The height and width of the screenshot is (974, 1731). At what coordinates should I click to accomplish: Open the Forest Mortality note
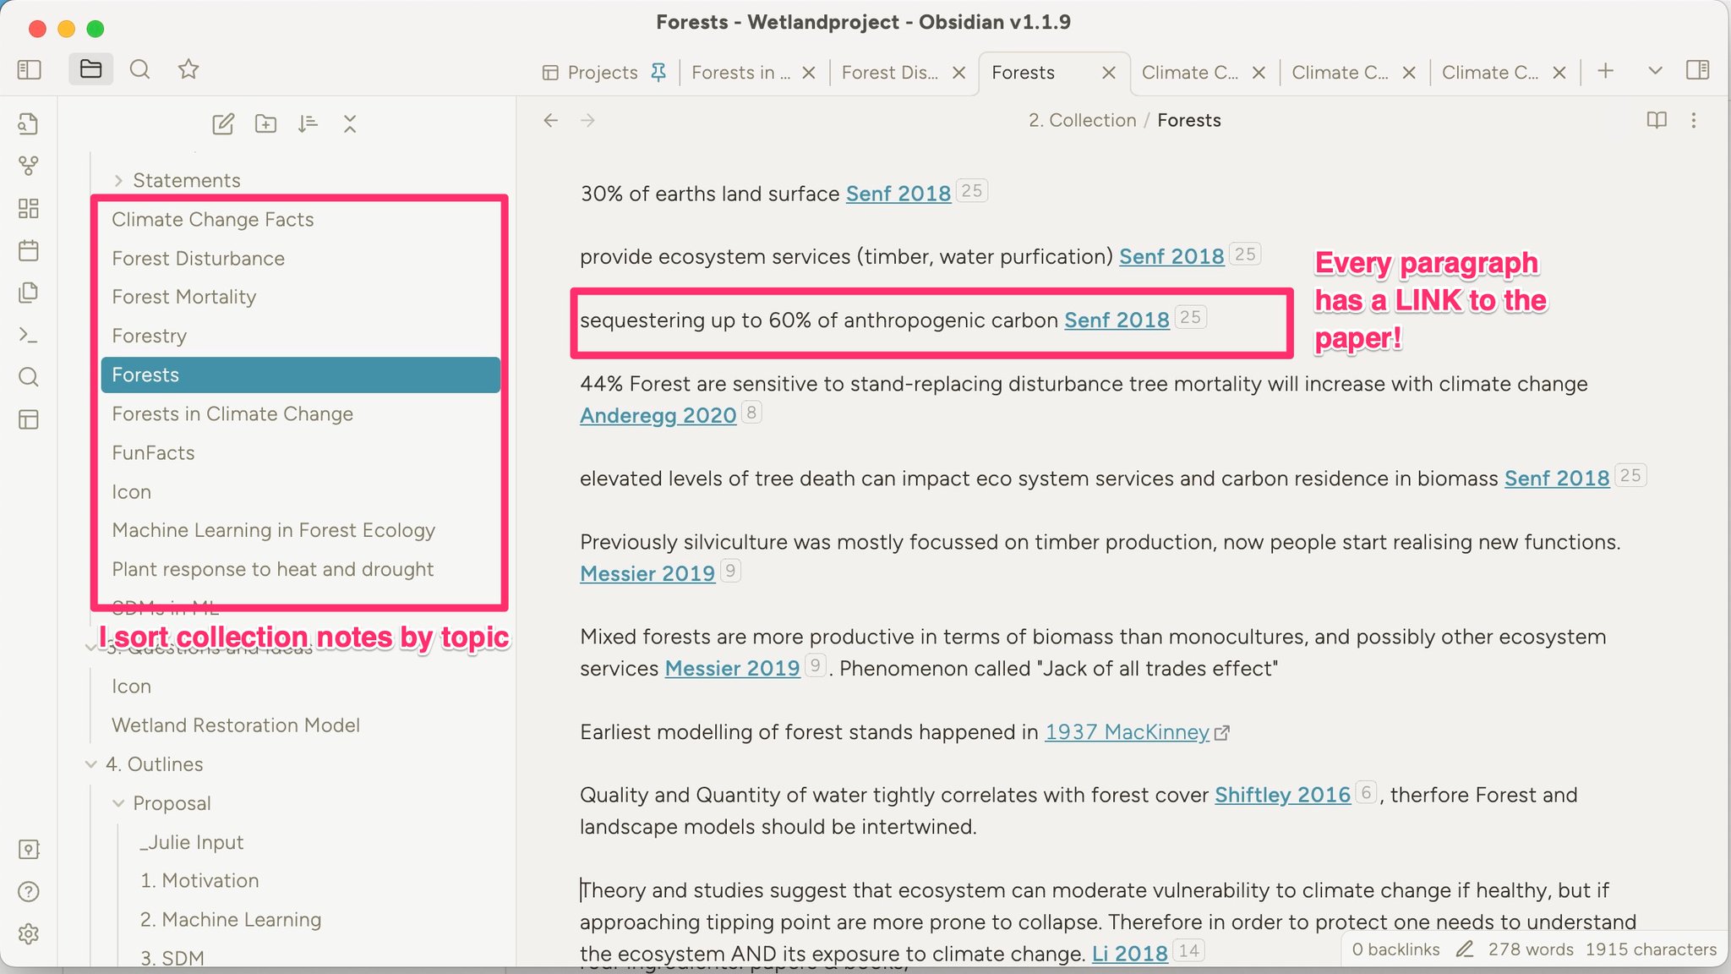184,297
